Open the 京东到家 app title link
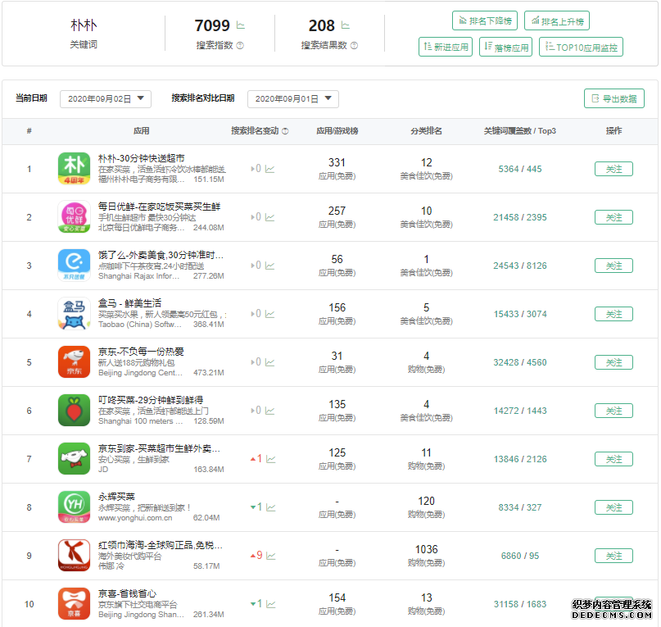 [160, 448]
